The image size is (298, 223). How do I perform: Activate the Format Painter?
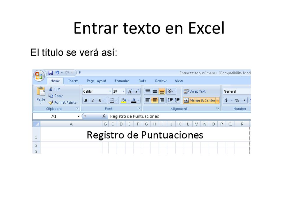point(63,102)
